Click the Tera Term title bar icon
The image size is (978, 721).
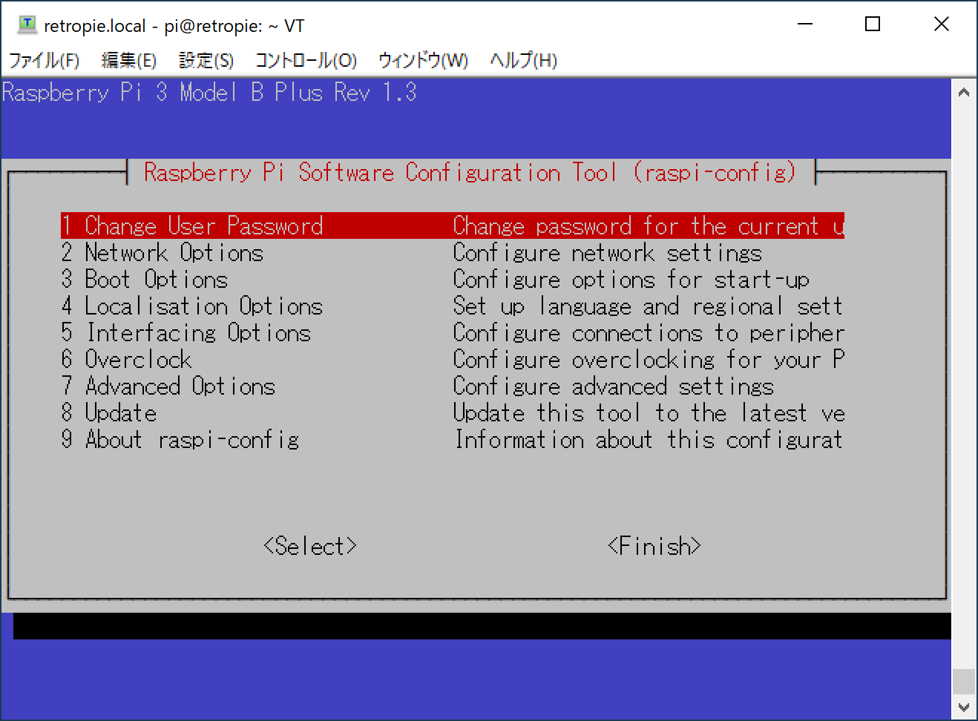click(28, 24)
